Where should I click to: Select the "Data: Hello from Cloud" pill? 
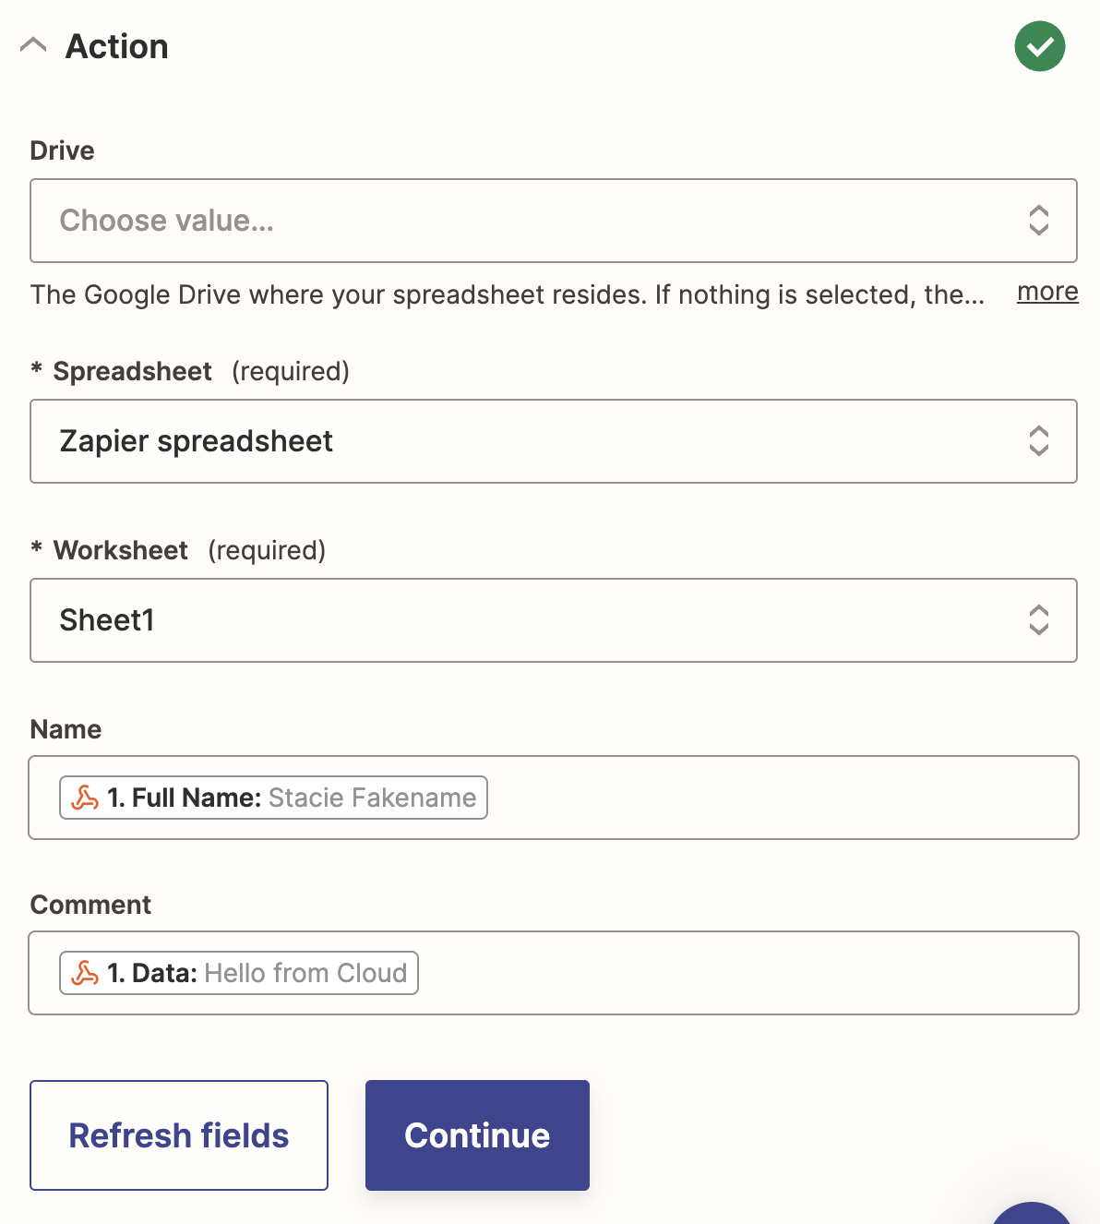pos(258,973)
